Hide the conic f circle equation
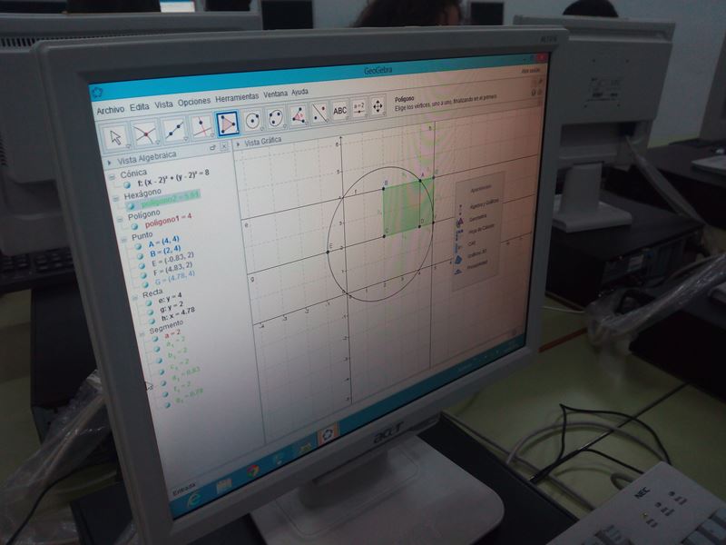The image size is (726, 545). click(x=128, y=183)
